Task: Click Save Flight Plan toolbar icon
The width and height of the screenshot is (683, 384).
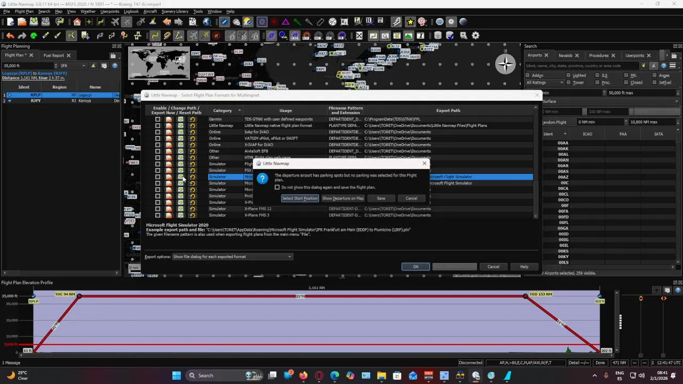Action: tap(34, 22)
